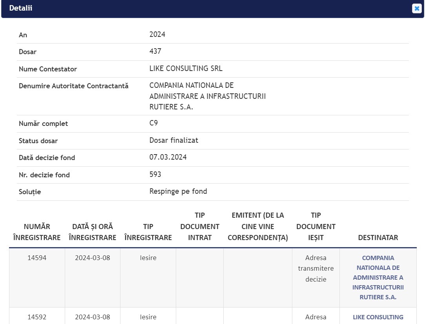This screenshot has width=425, height=324.
Task: Open COMPANIA NATIONALA DE ADMINISTRARE destinatar link
Action: tap(378, 277)
